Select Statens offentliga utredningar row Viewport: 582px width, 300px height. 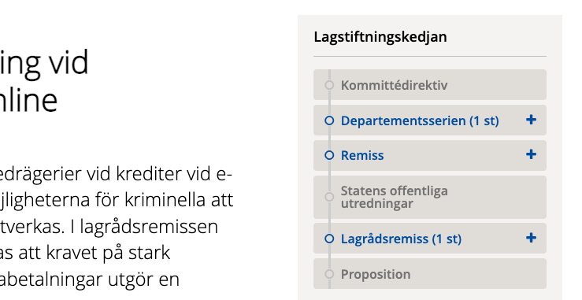coord(430,197)
